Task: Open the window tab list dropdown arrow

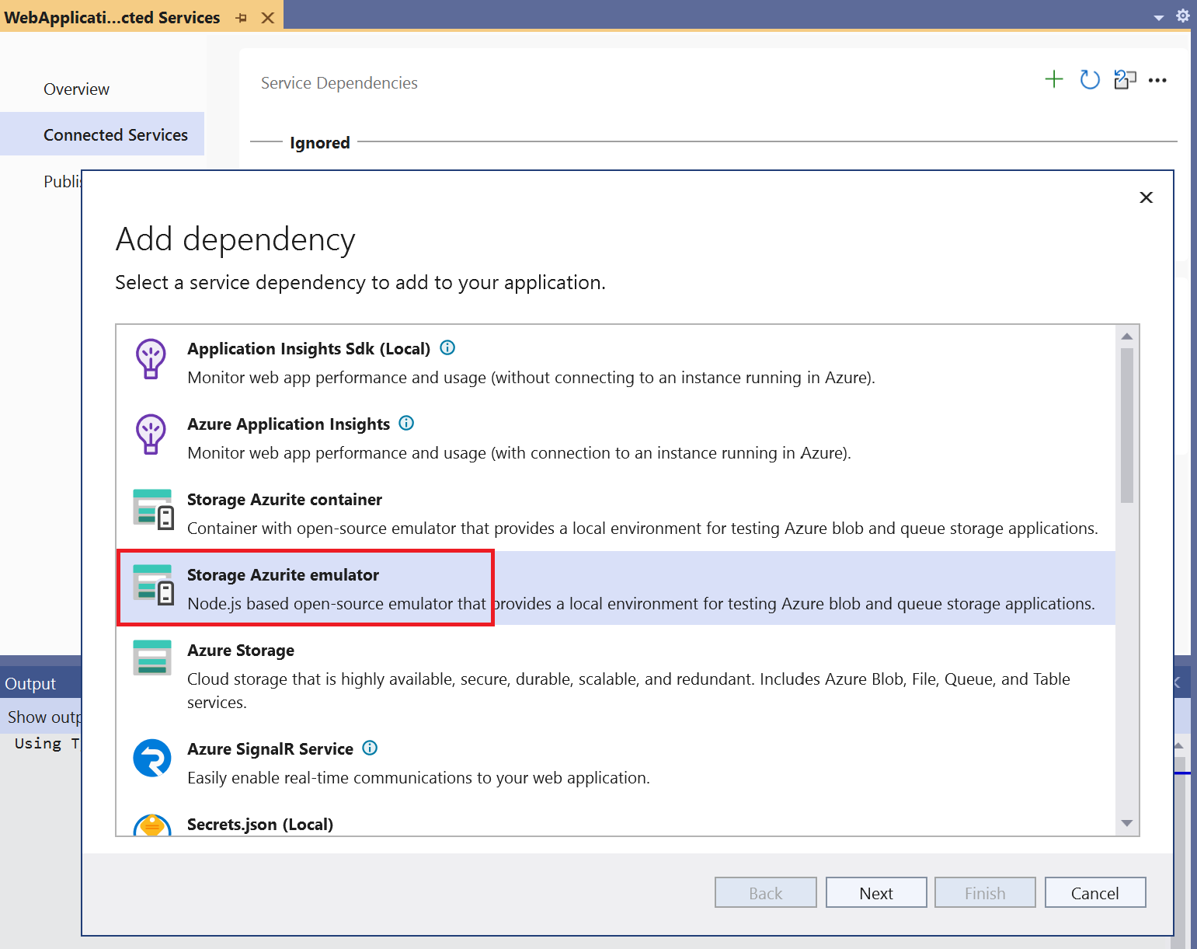Action: tap(1159, 18)
